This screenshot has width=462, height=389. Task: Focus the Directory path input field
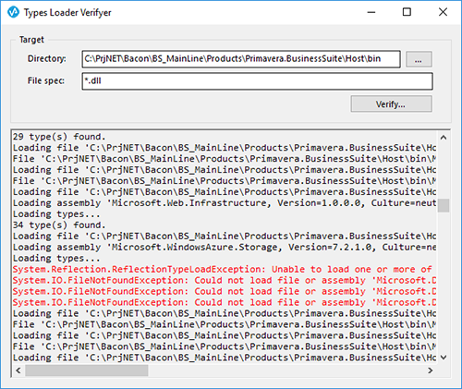[x=241, y=59]
